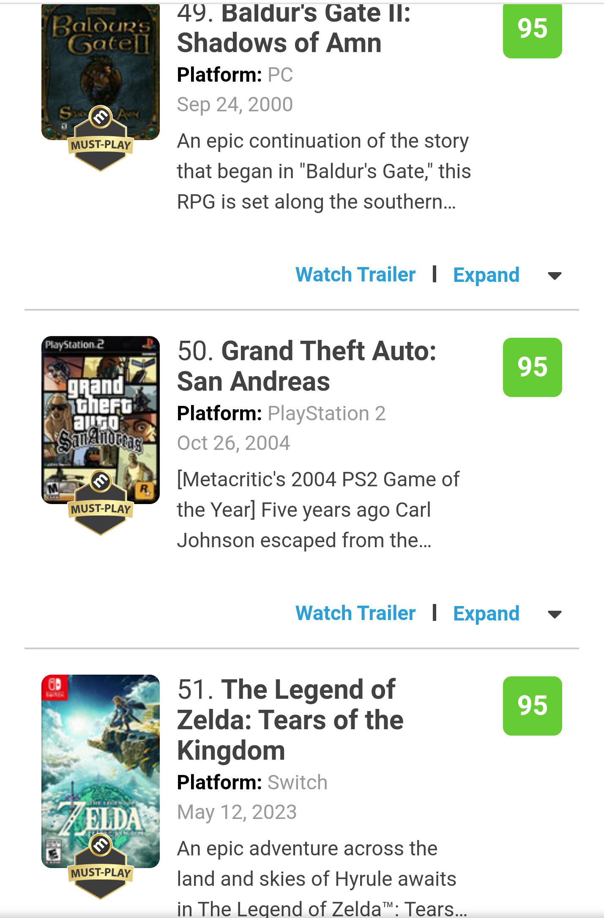This screenshot has height=918, width=604.
Task: Open the Zelda Tears of the Kingdom cover
Action: click(x=101, y=771)
